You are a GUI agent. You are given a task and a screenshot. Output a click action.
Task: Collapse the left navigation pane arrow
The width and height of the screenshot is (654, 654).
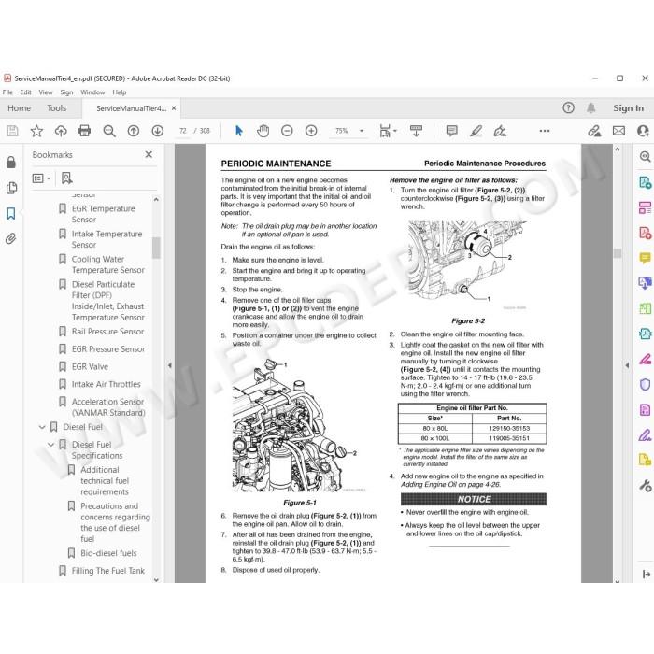(169, 365)
